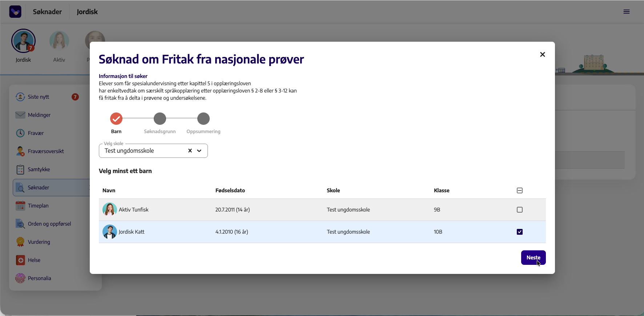
Task: Open Meldinger envelope icon
Action: pyautogui.click(x=20, y=115)
